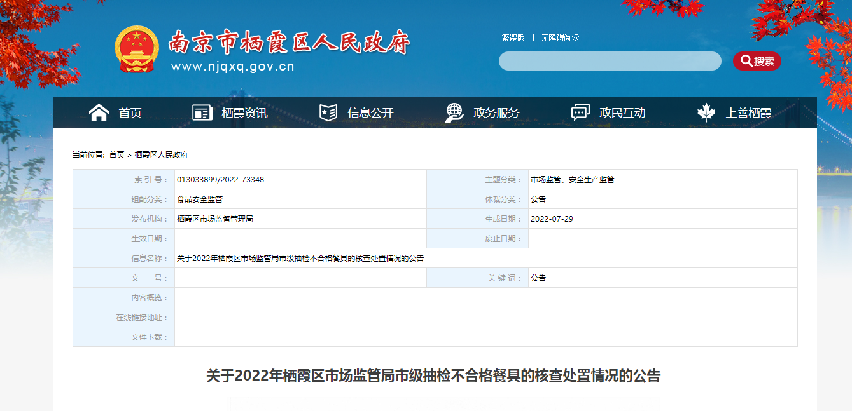Click the newspaper icon for 栖霞资讯
Image resolution: width=852 pixels, height=411 pixels.
pyautogui.click(x=202, y=113)
